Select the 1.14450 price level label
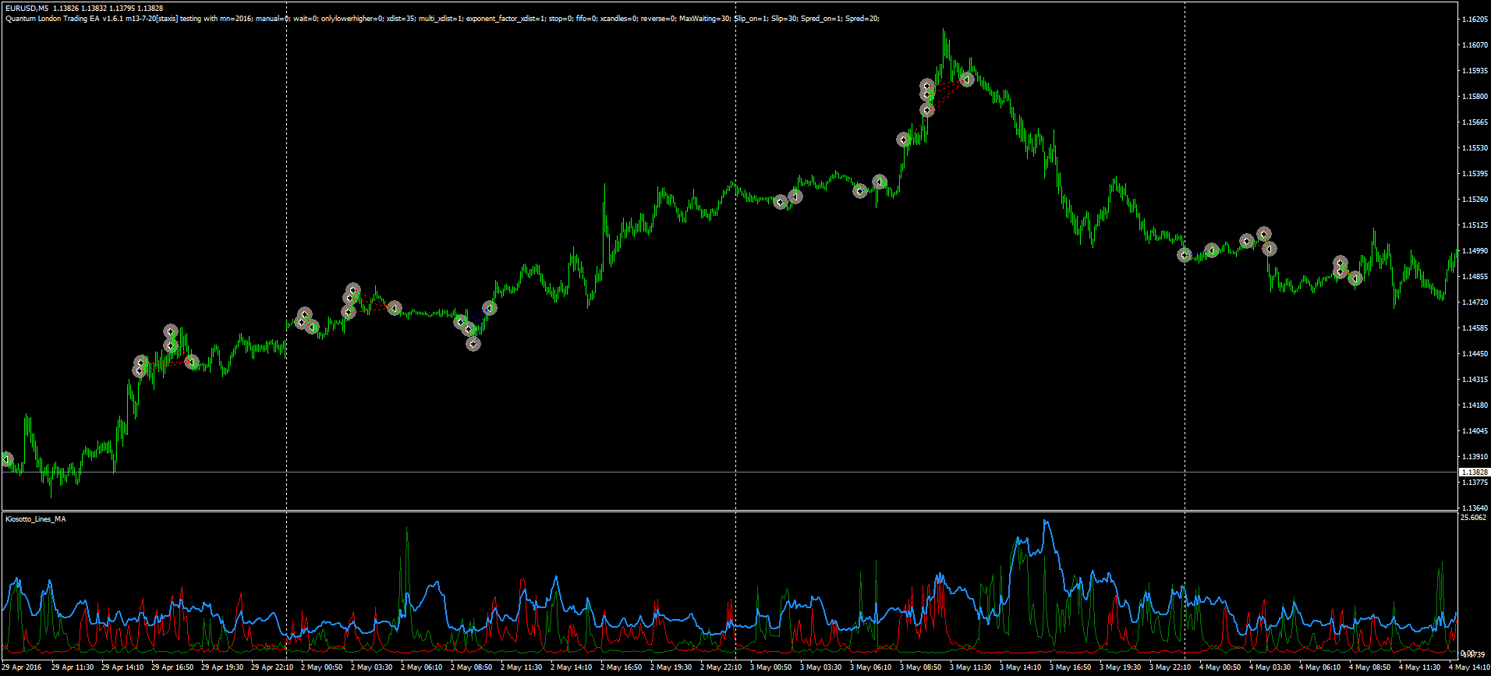This screenshot has width=1491, height=676. tap(1473, 354)
